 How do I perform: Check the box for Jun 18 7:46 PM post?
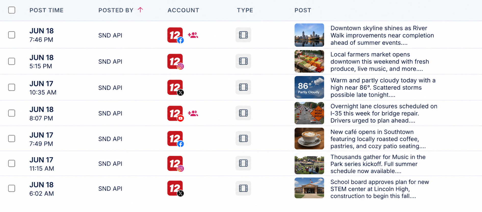tap(12, 35)
